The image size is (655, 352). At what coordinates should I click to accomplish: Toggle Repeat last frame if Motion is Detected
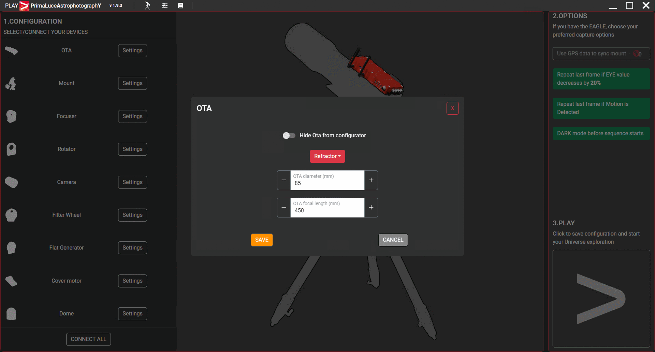(601, 108)
